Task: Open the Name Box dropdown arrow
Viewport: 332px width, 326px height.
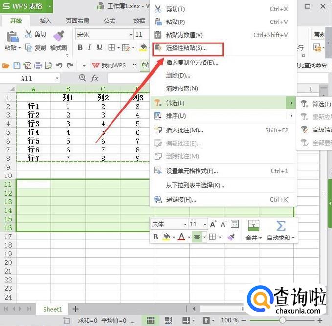Action: [57, 79]
